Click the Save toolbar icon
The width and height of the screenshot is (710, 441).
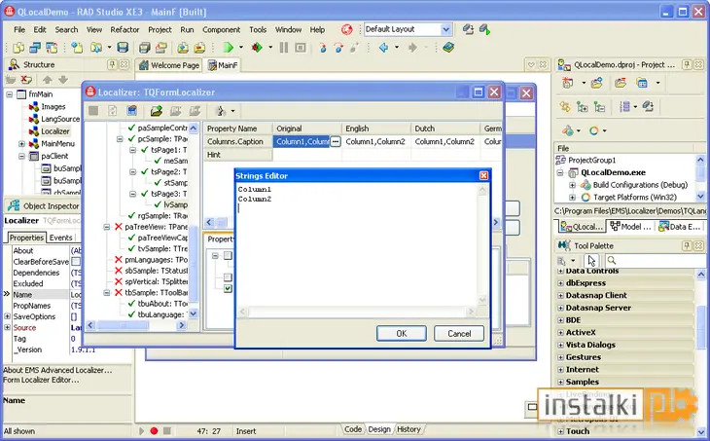click(x=123, y=48)
